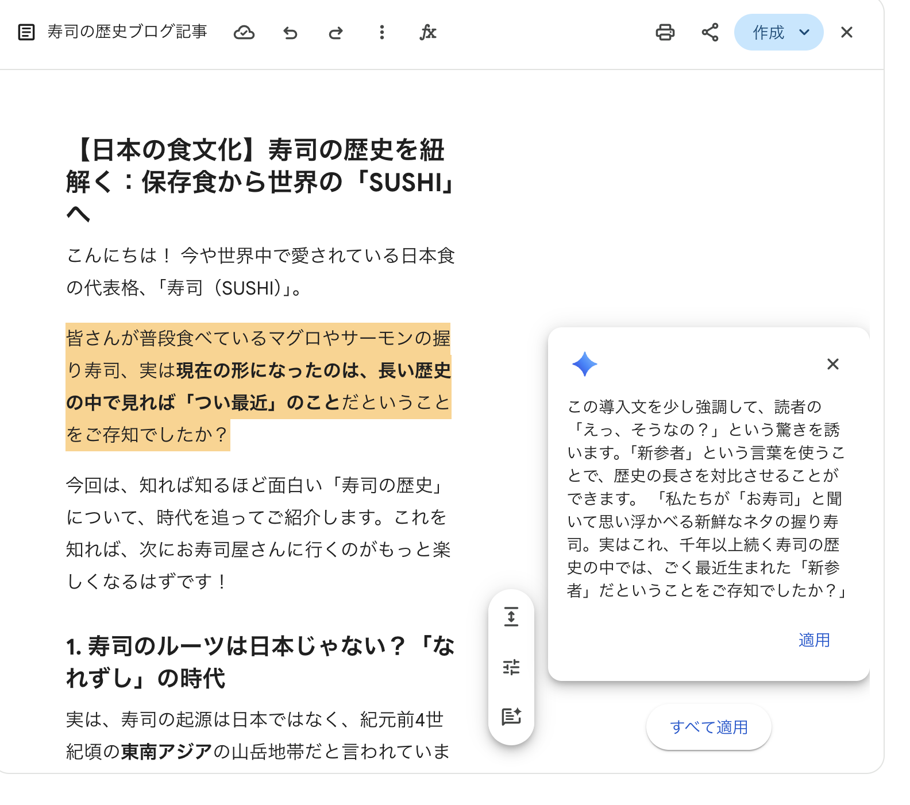Click the adjust length icon in floating toolbar
Screen dimensions: 910x805
pos(511,617)
